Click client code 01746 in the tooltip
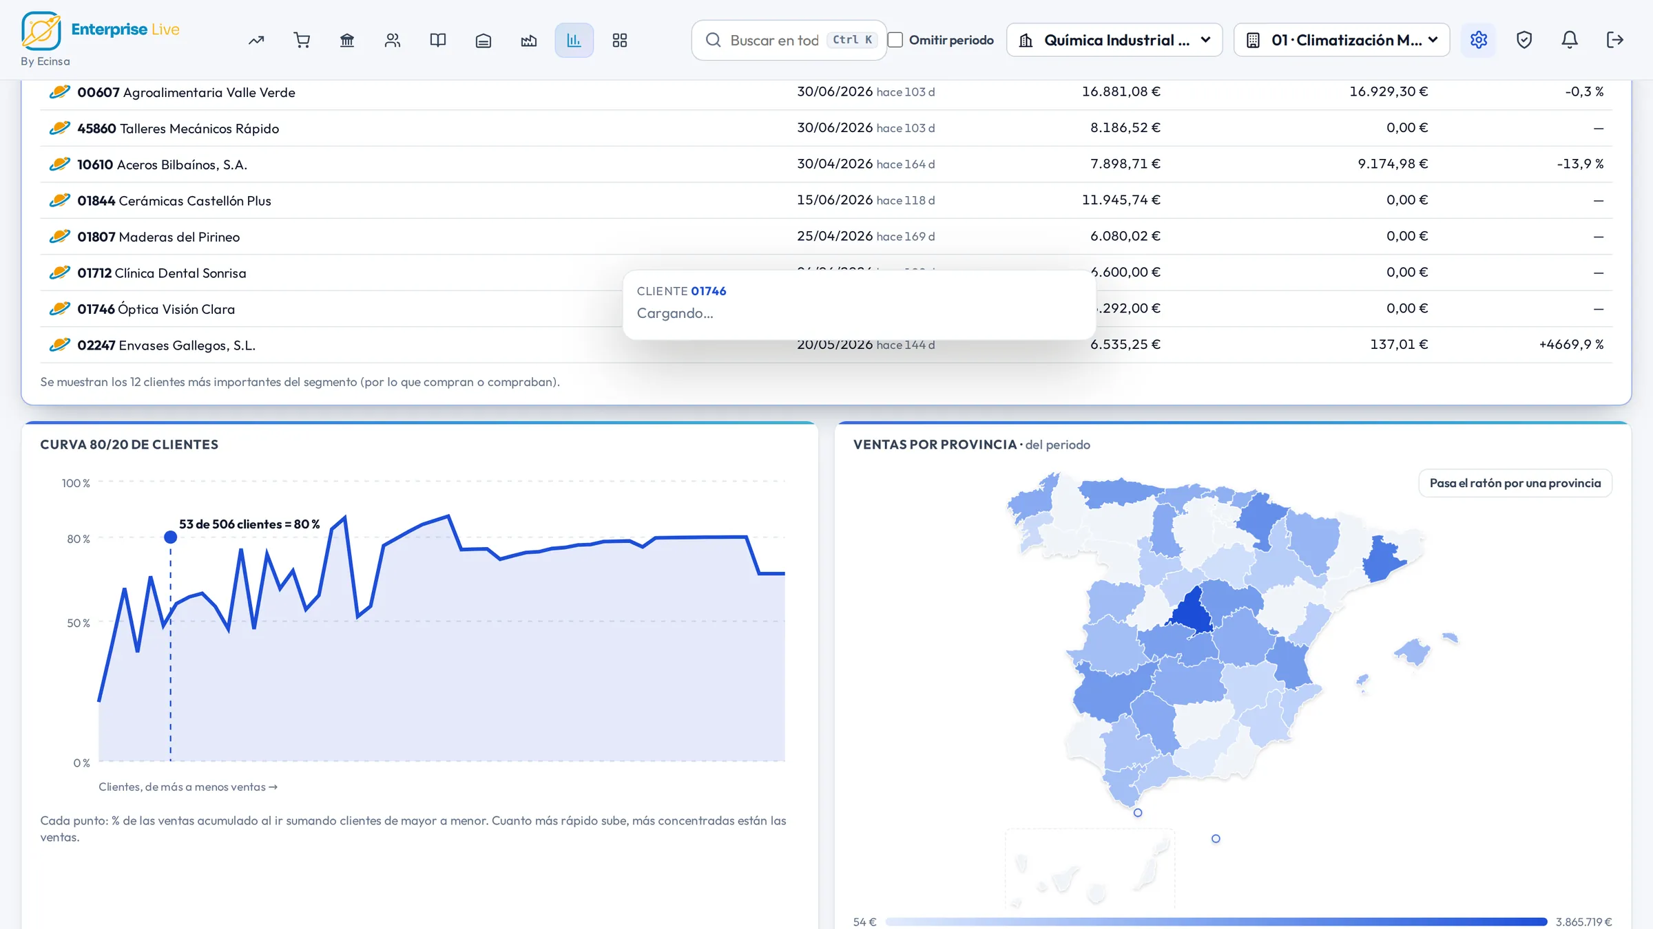 point(709,291)
